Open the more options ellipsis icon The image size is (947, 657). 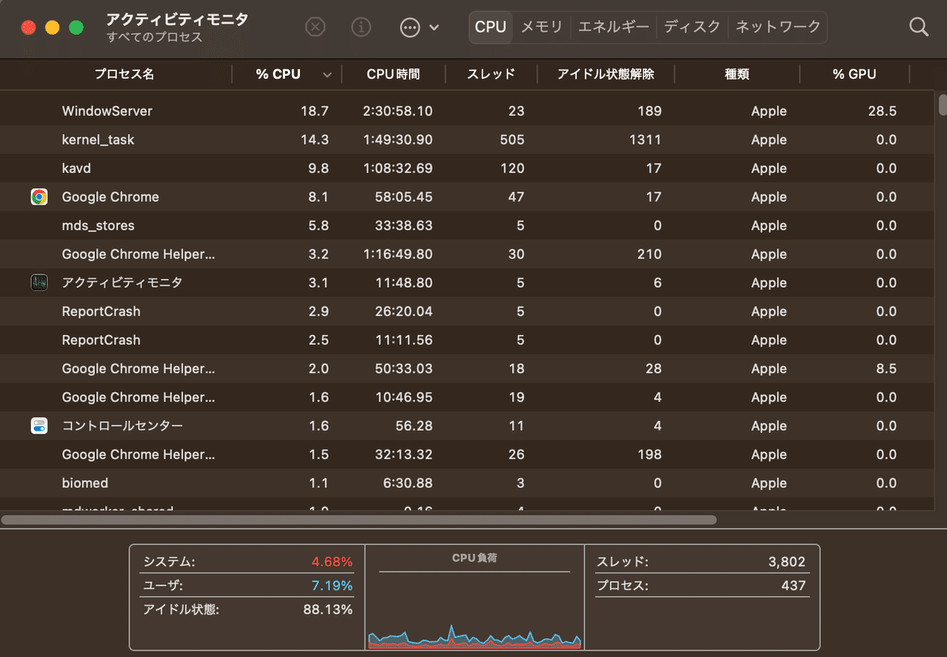click(x=410, y=26)
